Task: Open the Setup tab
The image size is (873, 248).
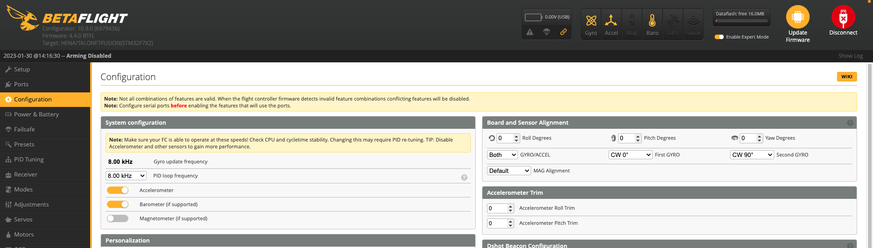Action: 45,69
